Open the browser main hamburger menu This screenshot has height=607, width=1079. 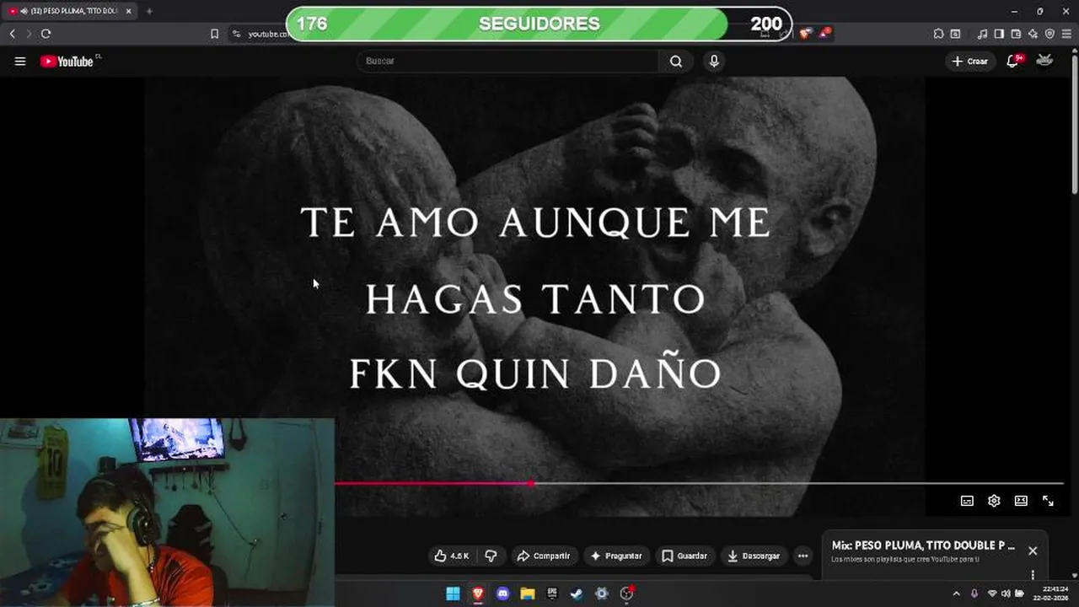pos(1066,34)
